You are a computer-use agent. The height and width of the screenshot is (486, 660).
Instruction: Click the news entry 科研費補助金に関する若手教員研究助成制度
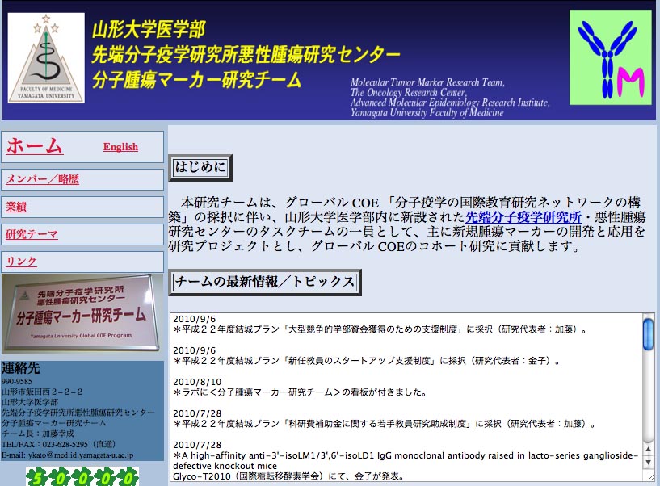pyautogui.click(x=385, y=424)
